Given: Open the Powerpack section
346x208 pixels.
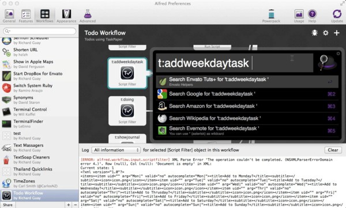Looking at the screenshot, I should (271, 16).
